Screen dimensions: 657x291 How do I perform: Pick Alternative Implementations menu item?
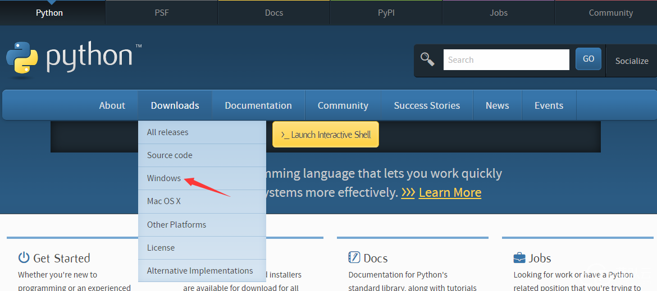pyautogui.click(x=200, y=271)
